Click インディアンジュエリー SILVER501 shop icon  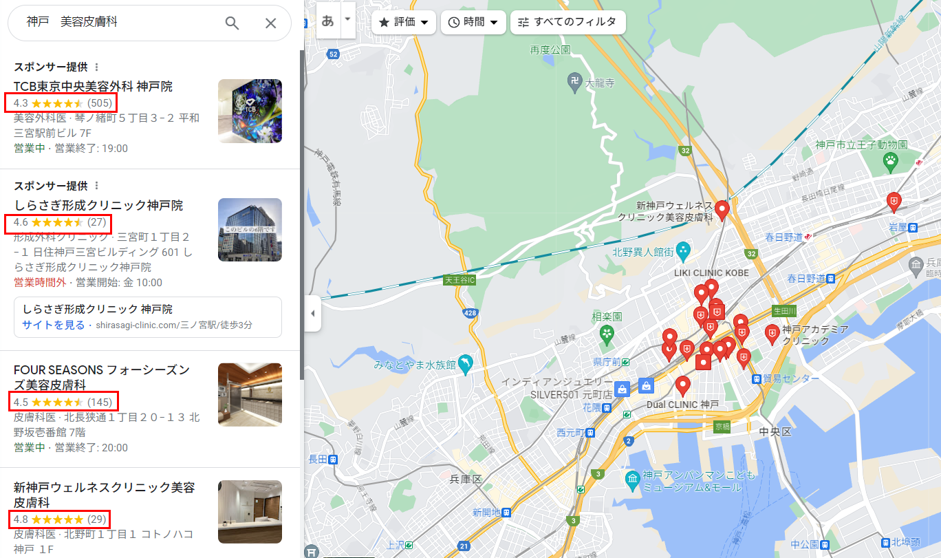[x=622, y=390]
